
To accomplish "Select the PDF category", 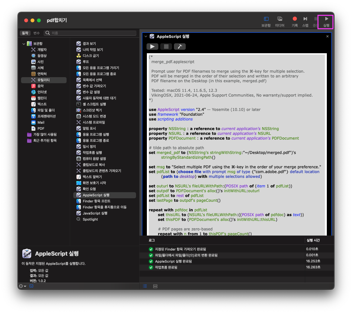I will click(x=41, y=128).
